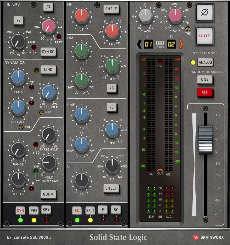Click the THD trim screw
The width and height of the screenshot is (230, 245).
188,29
